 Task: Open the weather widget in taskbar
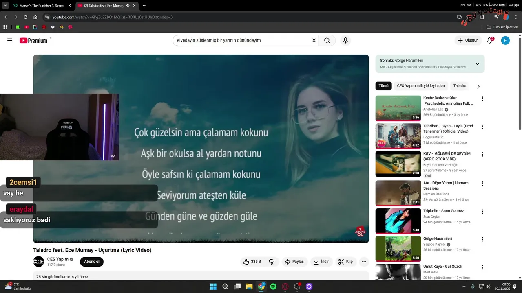(x=17, y=286)
